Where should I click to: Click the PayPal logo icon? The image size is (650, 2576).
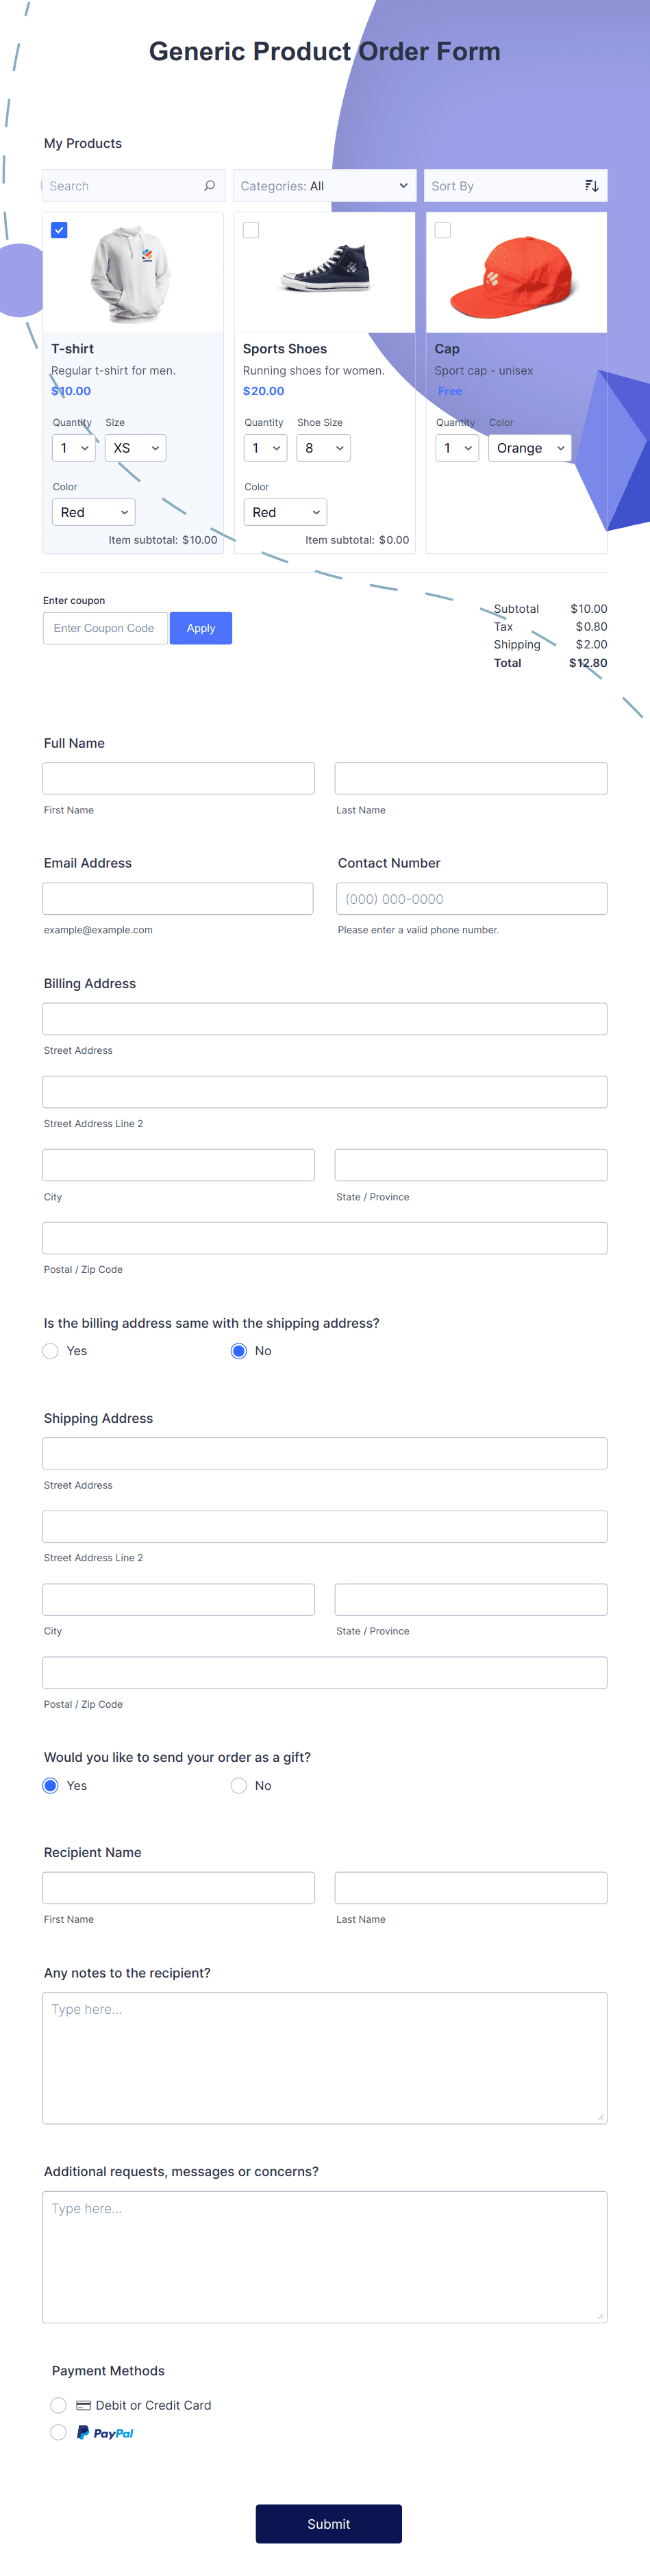[x=105, y=2432]
